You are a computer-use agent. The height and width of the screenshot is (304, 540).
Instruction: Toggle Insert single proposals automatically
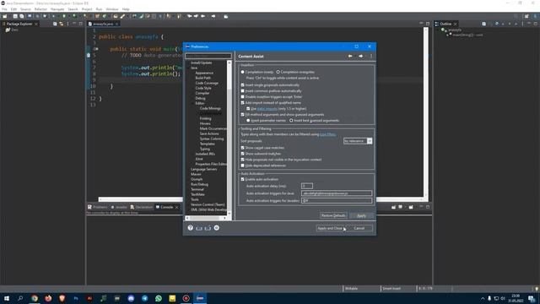242,84
